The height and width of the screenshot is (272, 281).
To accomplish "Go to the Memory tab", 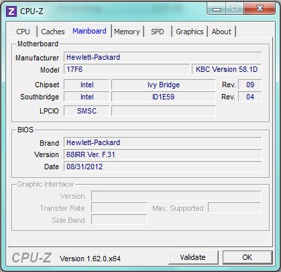I will click(x=127, y=32).
